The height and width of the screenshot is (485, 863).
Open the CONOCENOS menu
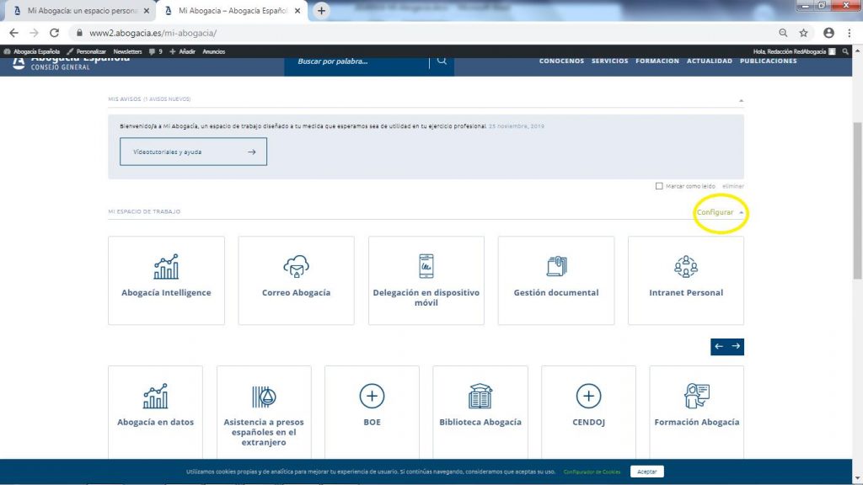pos(561,61)
